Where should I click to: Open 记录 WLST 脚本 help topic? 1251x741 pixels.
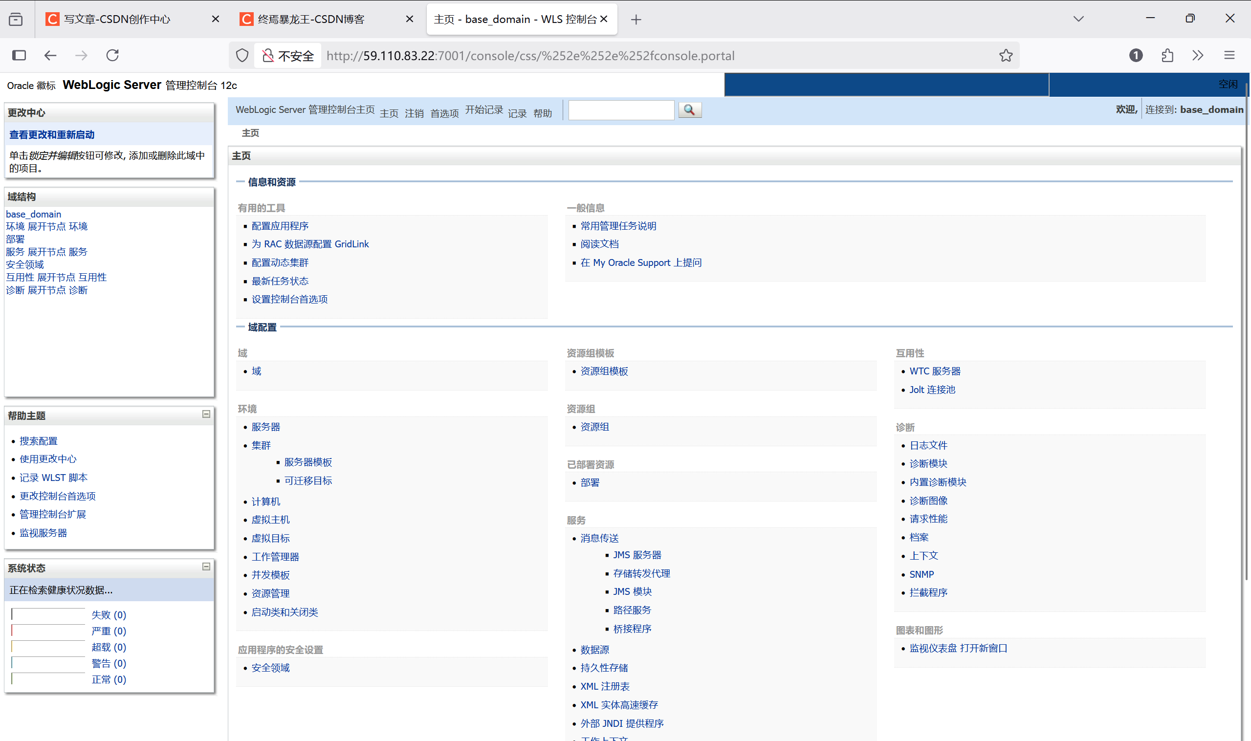click(x=53, y=478)
